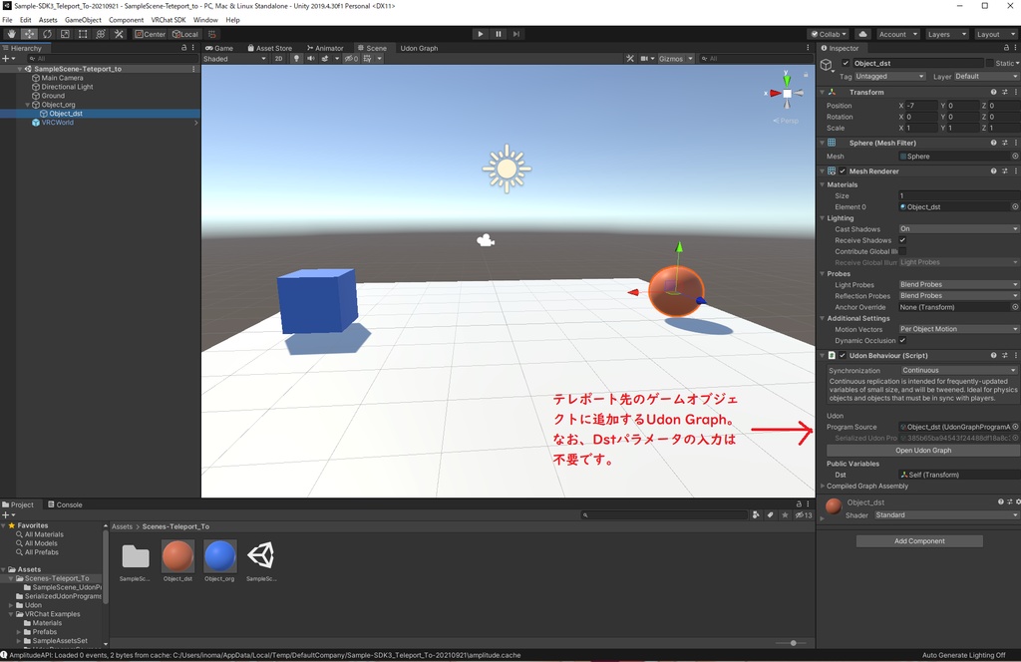
Task: Toggle scene view audio icon
Action: [x=311, y=59]
